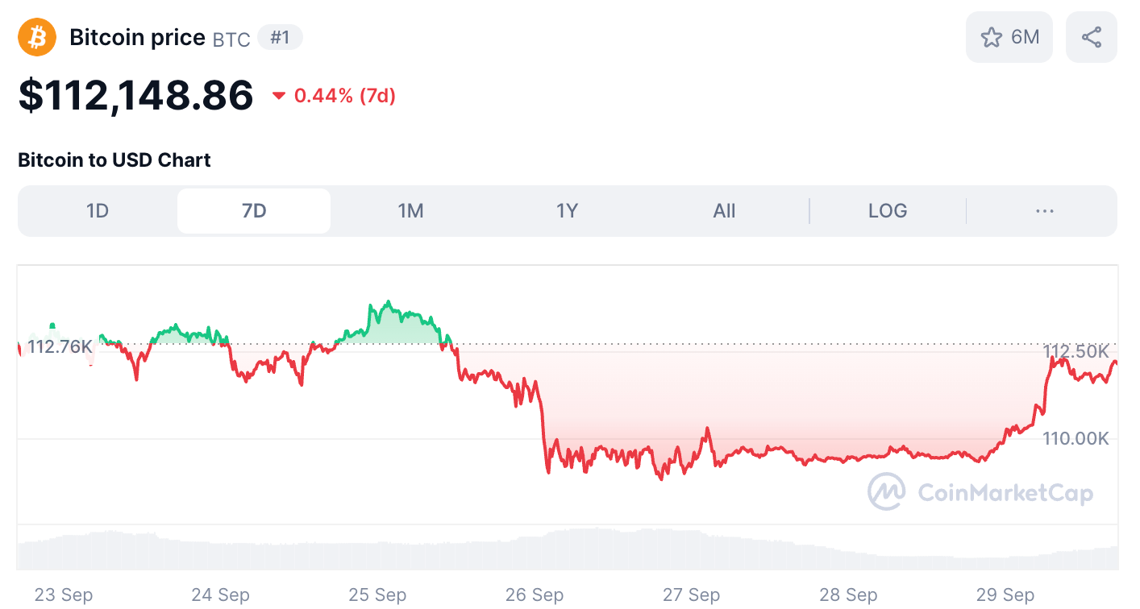
Task: Switch chart to 1Y range
Action: tap(568, 211)
